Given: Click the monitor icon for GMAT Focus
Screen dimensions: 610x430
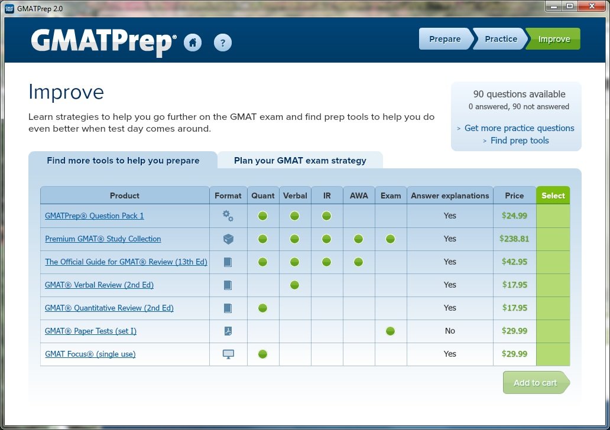Looking at the screenshot, I should 228,354.
